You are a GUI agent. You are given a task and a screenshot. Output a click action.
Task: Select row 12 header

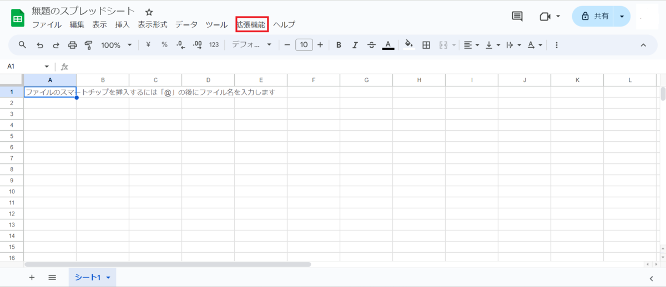pos(12,213)
